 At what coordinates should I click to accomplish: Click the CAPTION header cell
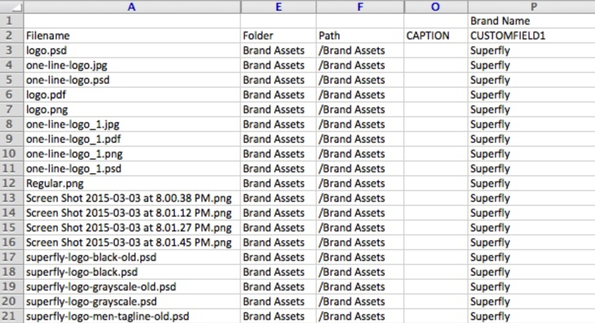coord(436,35)
